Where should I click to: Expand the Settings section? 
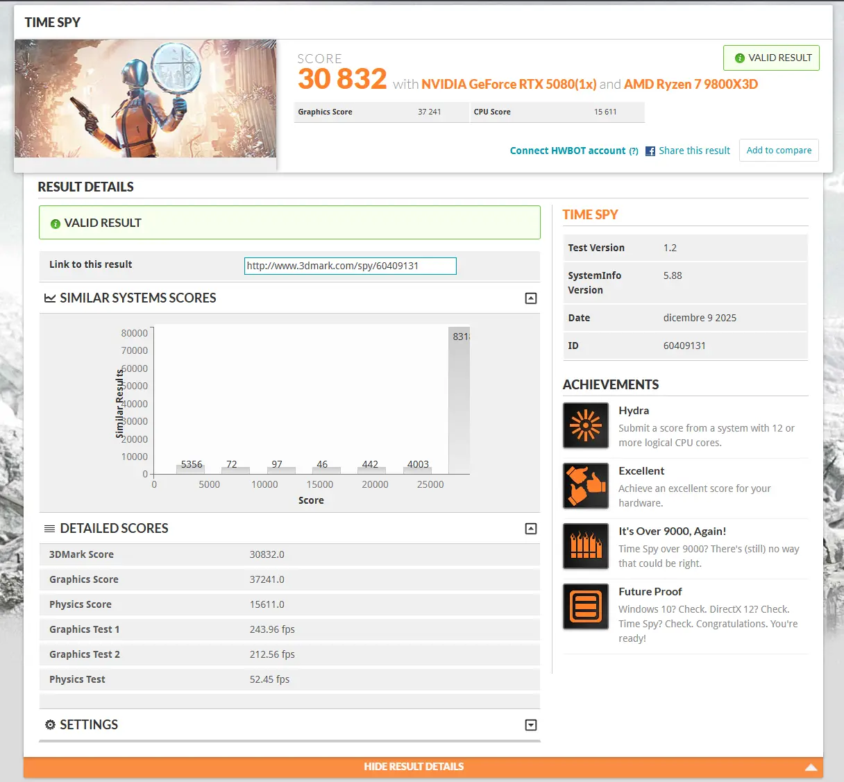tap(531, 725)
